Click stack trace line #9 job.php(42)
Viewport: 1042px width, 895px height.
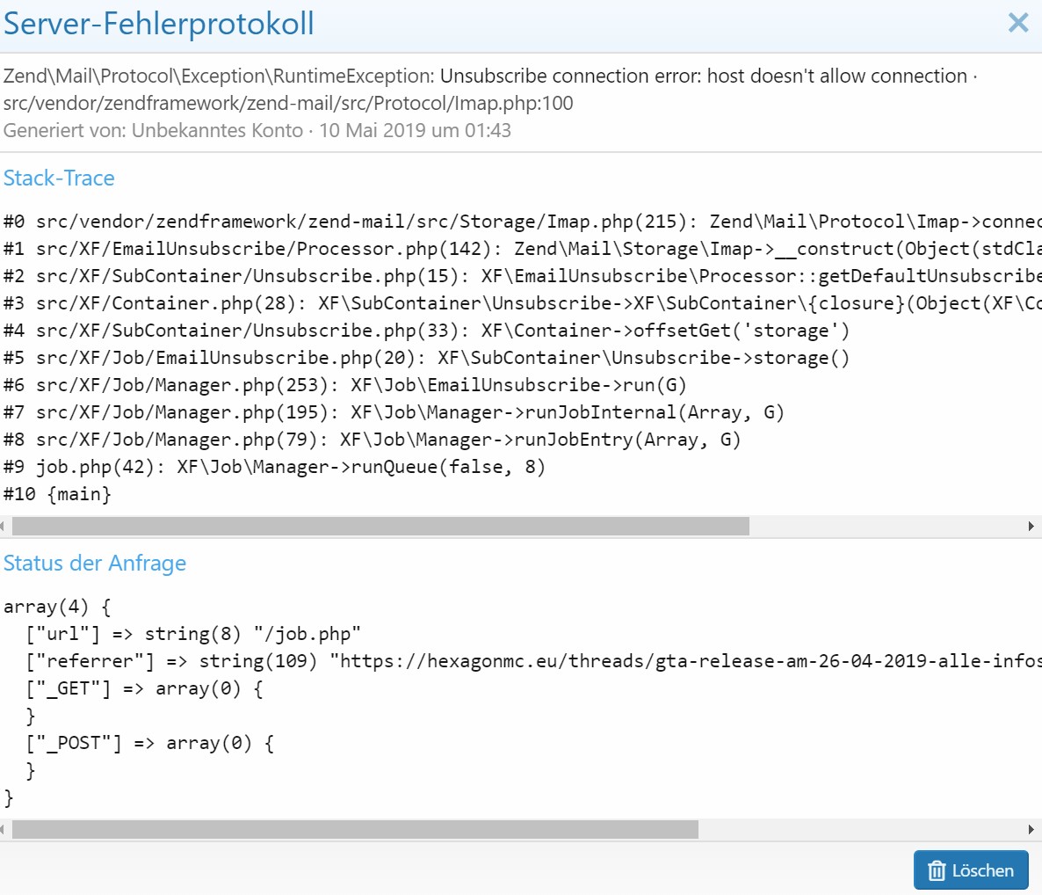coord(274,467)
